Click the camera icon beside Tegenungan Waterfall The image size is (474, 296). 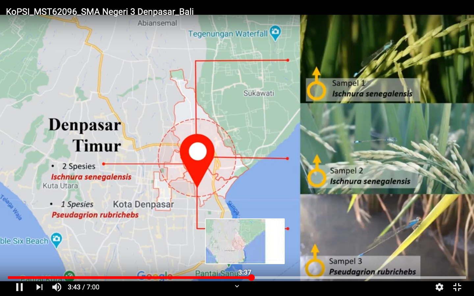coord(275,33)
